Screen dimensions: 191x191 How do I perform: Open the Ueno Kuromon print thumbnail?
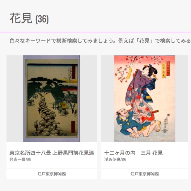coord(52,99)
